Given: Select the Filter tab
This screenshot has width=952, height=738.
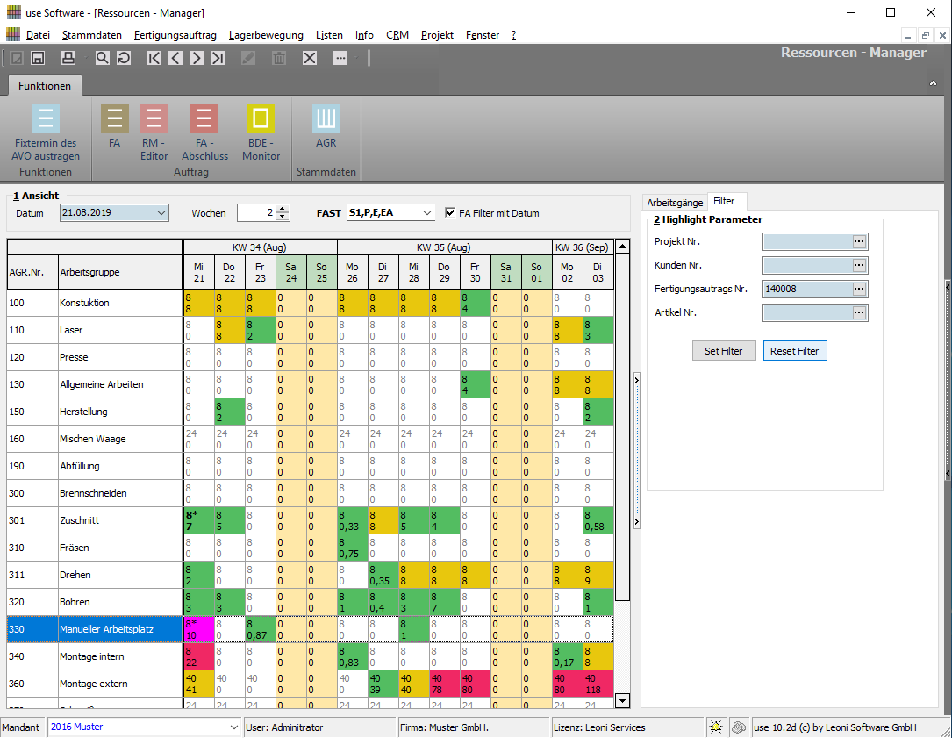Looking at the screenshot, I should click(x=724, y=201).
